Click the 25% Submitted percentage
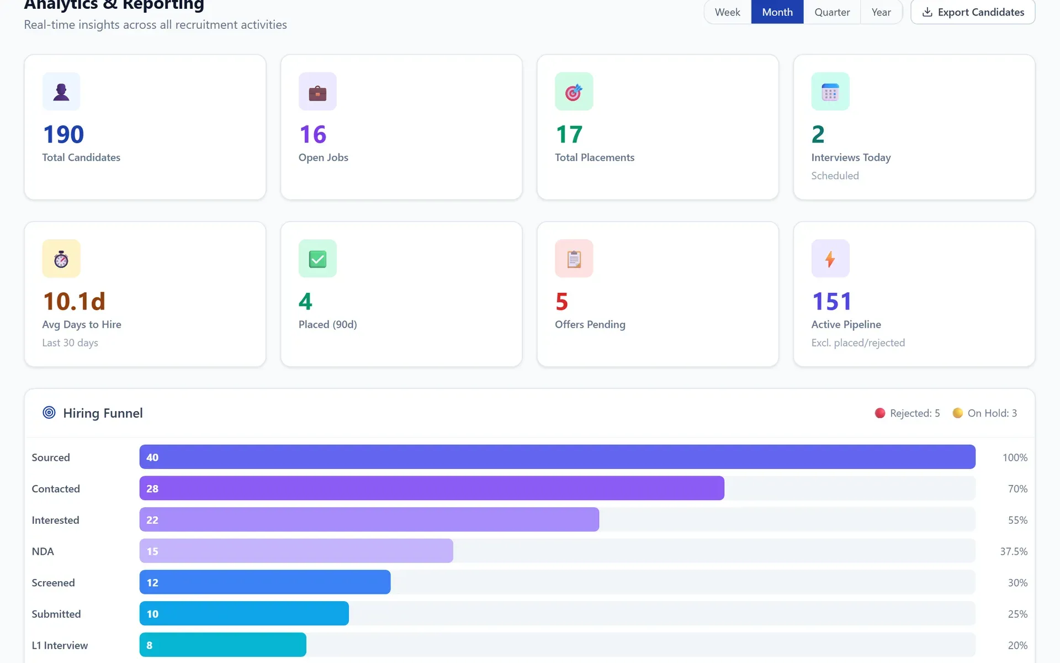This screenshot has height=663, width=1060. click(1017, 614)
